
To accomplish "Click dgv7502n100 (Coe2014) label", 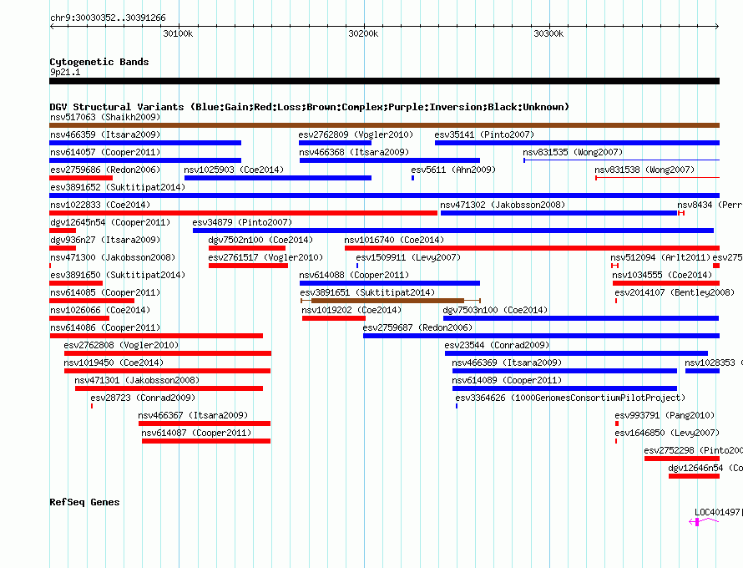I will click(260, 240).
